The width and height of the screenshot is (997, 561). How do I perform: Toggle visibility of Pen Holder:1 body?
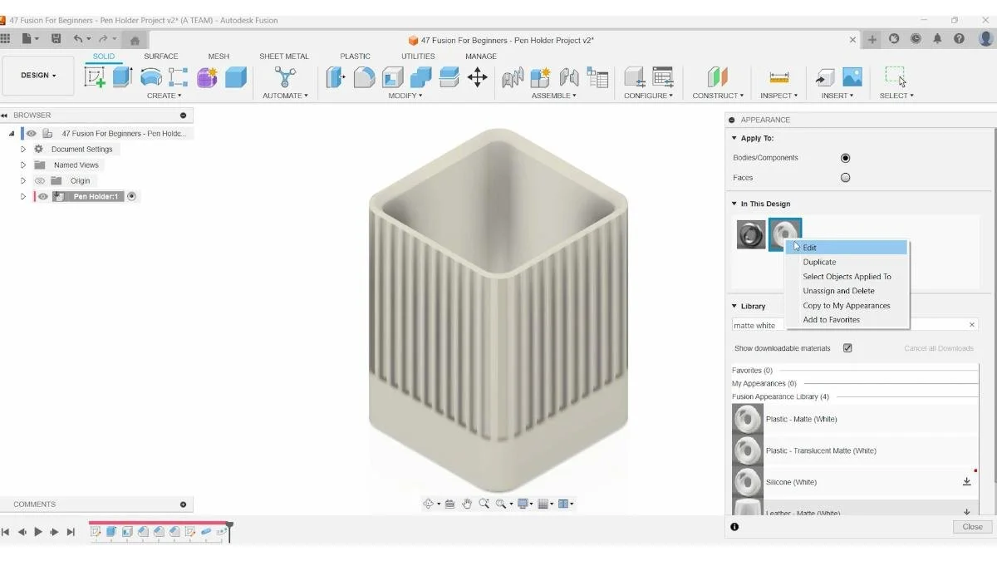[41, 196]
